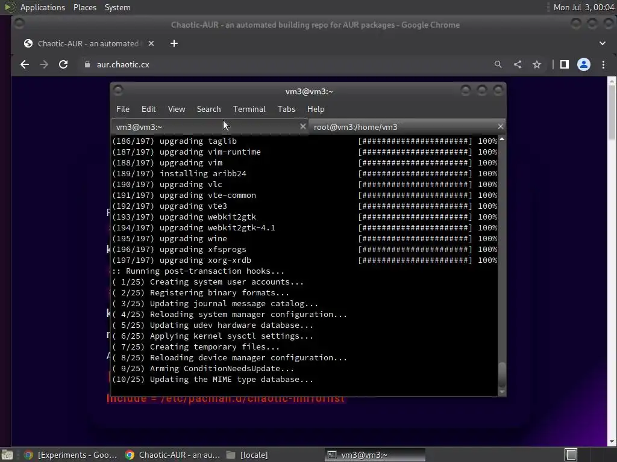Click 'upgrading vlc' progress bar
Image resolution: width=617 pixels, height=462 pixels.
tap(415, 184)
